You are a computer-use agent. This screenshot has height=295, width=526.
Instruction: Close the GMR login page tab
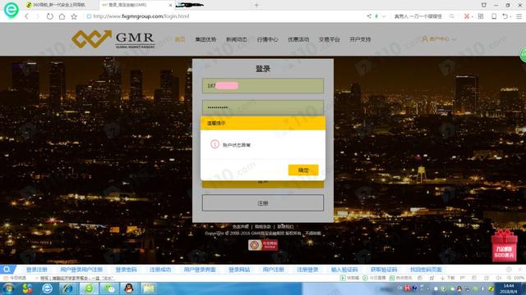tap(170, 5)
